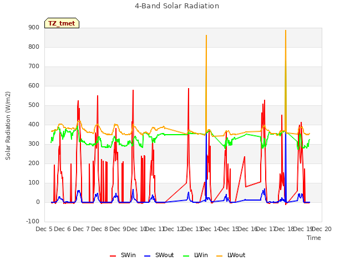Click the Solar Radiation (W/m2) axis label
The height and width of the screenshot is (266, 355).
pos(8,126)
